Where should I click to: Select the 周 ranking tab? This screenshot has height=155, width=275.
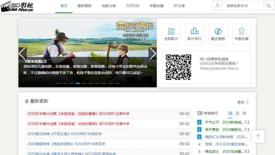coord(230,113)
